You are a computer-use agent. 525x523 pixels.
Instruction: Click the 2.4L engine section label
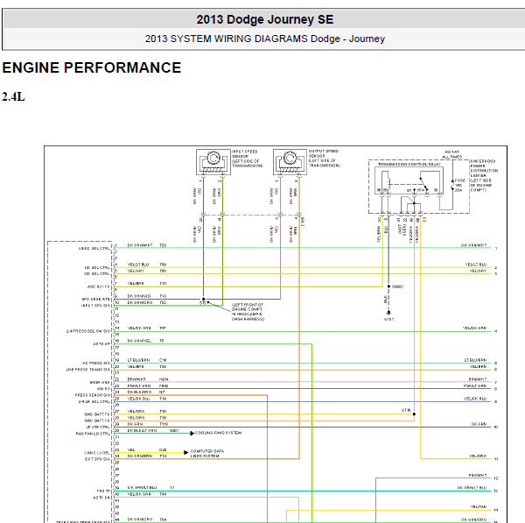point(13,96)
